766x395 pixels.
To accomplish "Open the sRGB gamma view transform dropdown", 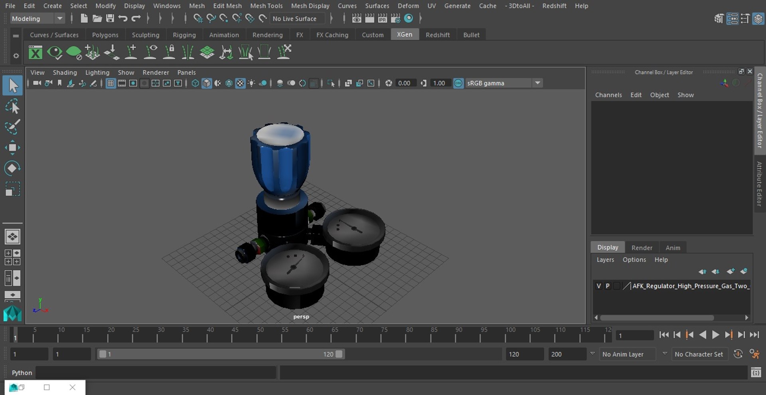I will 504,83.
